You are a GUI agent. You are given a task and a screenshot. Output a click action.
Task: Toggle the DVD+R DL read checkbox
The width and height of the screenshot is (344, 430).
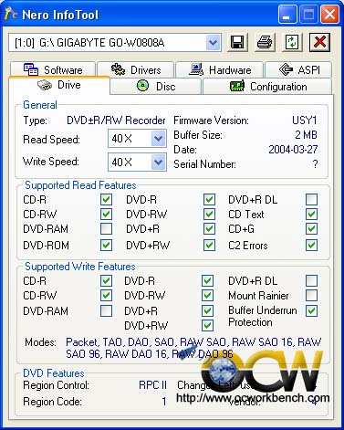(311, 200)
